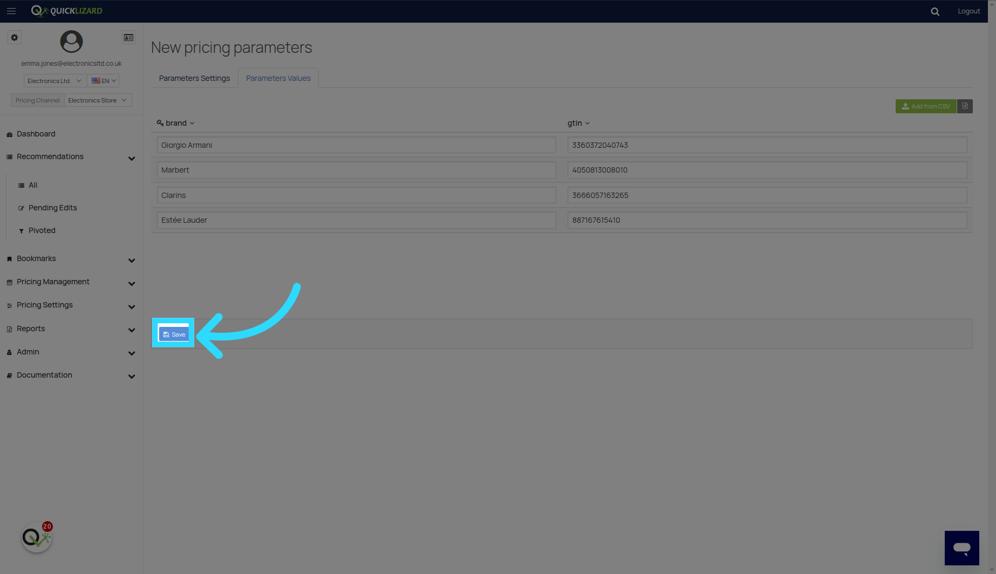Open the hamburger menu icon
The image size is (996, 574).
coord(11,11)
